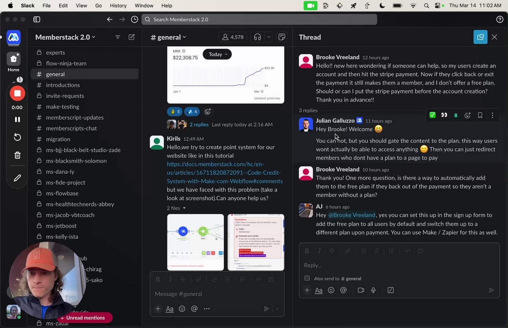Open the Make scenario screenshot thumbnail

[195, 242]
